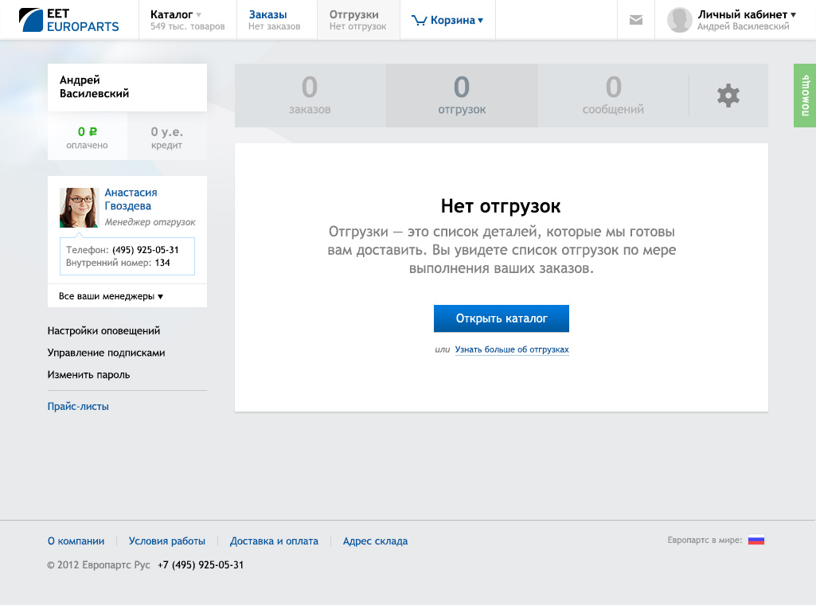Expand Личный кабинет account menu
The height and width of the screenshot is (605, 816).
746,14
